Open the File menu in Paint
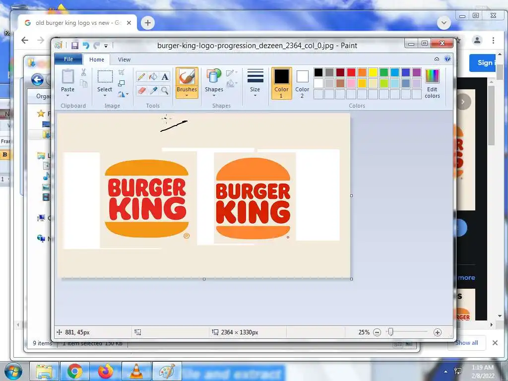The image size is (508, 381). click(x=68, y=59)
